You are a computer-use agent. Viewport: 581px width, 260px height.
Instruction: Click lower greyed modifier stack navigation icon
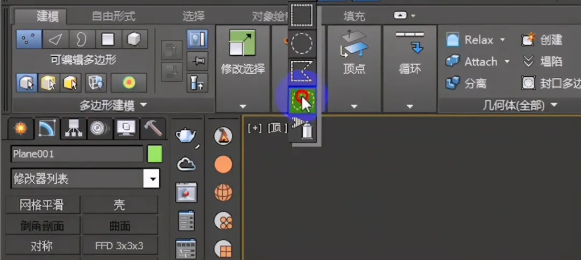pos(172,72)
